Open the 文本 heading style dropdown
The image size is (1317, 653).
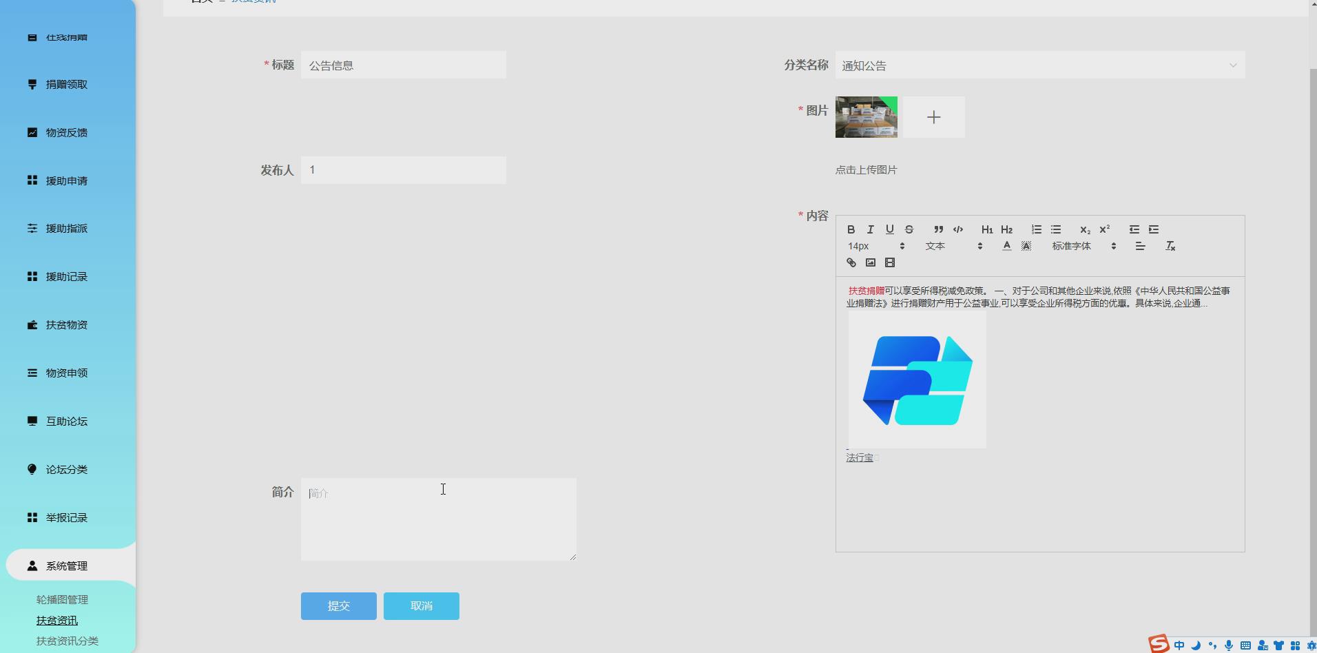pyautogui.click(x=953, y=246)
